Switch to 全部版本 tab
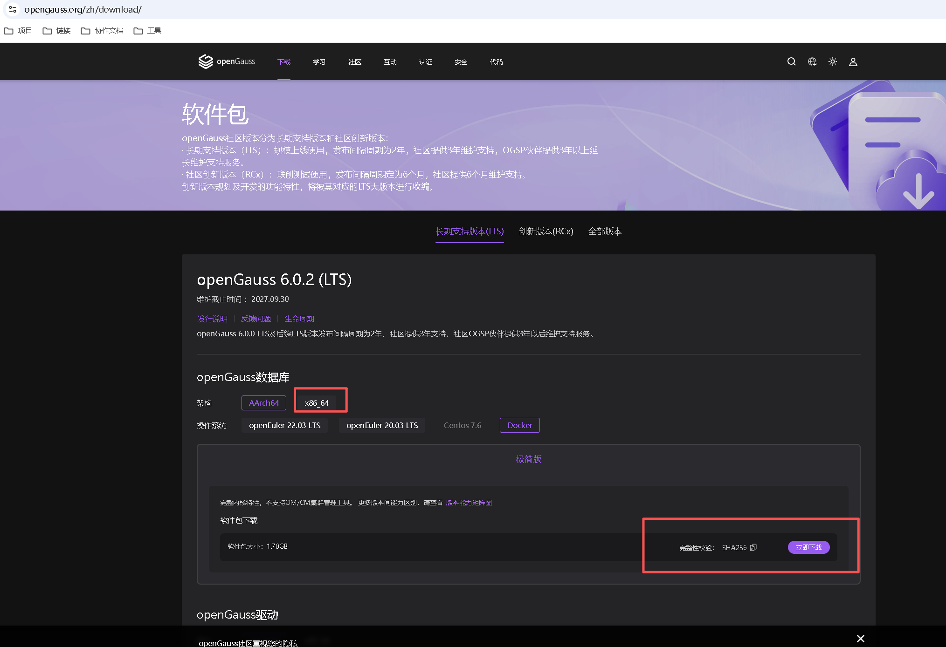Image resolution: width=946 pixels, height=647 pixels. pyautogui.click(x=605, y=232)
